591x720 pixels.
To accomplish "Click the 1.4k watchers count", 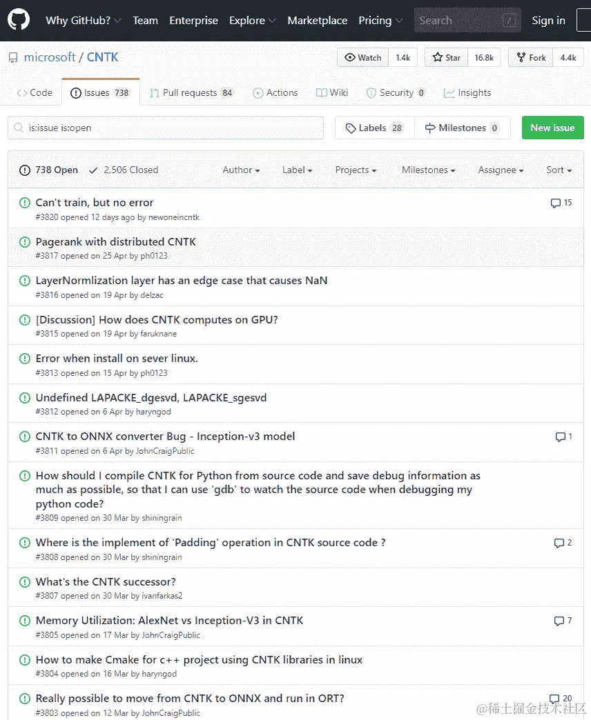I will [x=403, y=57].
